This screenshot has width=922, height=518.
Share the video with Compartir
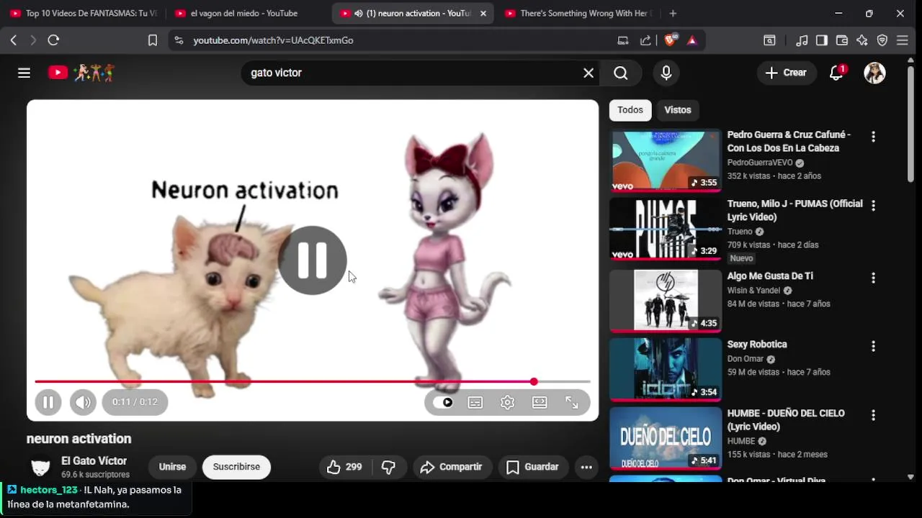pos(451,467)
